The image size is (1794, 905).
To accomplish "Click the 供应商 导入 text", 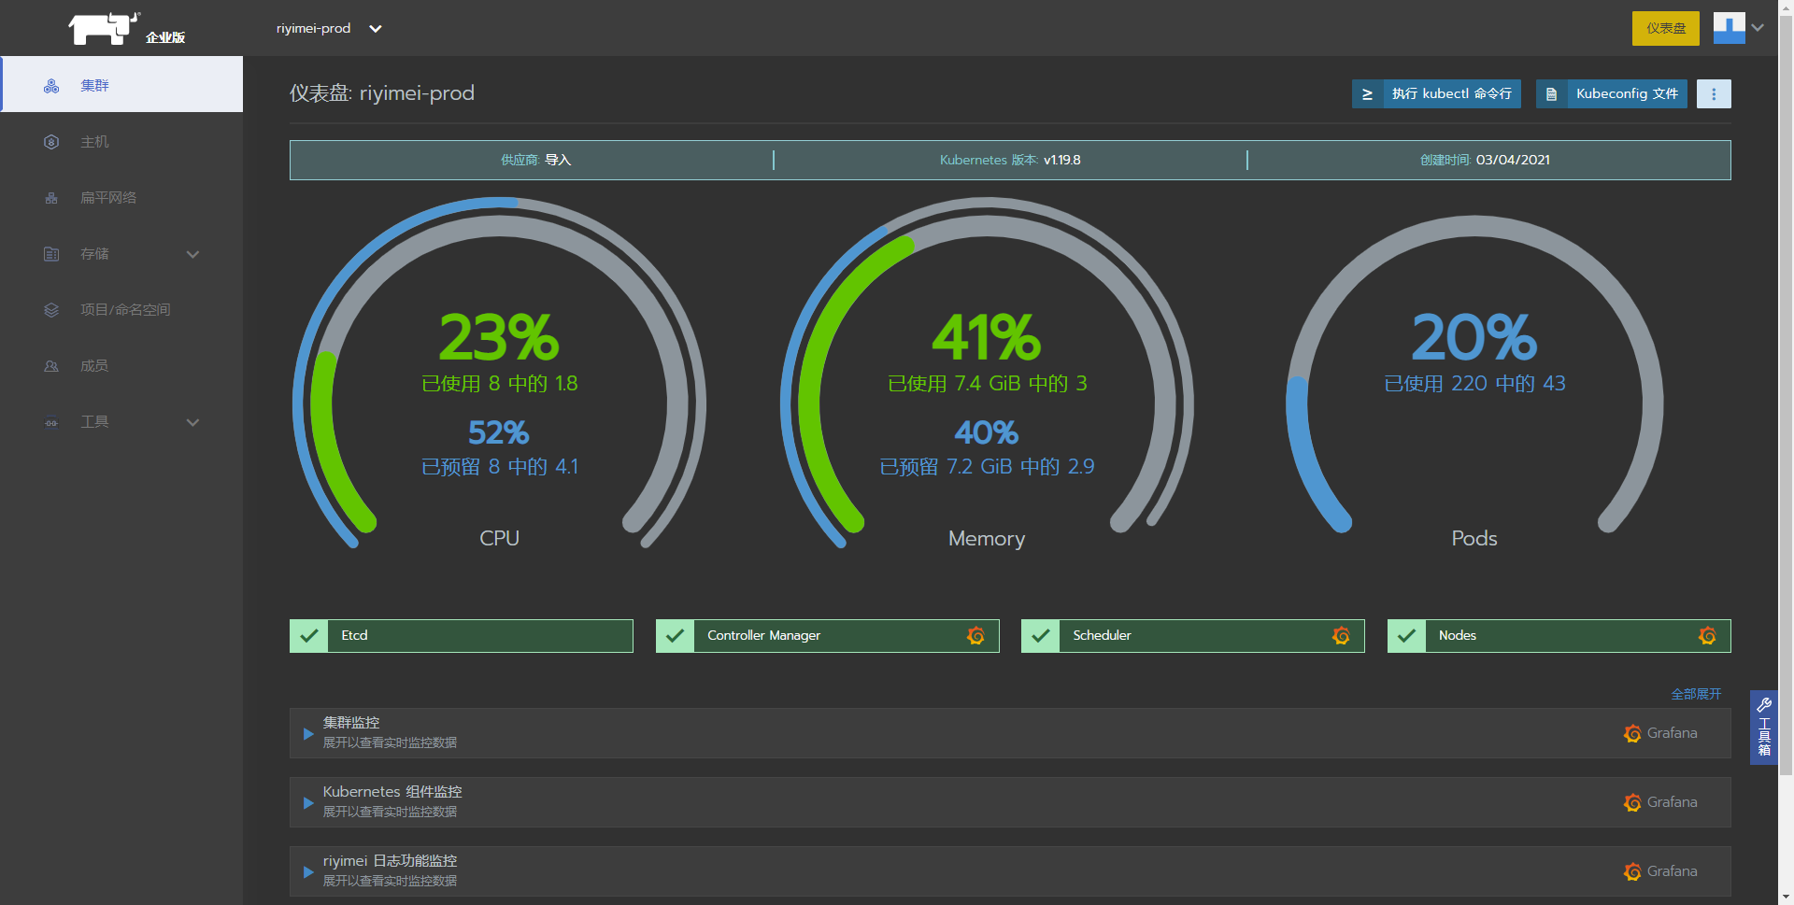I will (x=535, y=160).
